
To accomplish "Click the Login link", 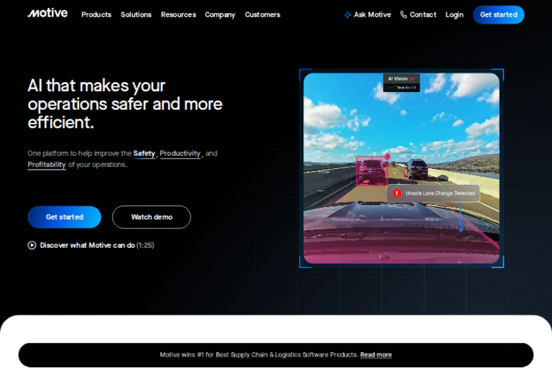I will pos(454,15).
